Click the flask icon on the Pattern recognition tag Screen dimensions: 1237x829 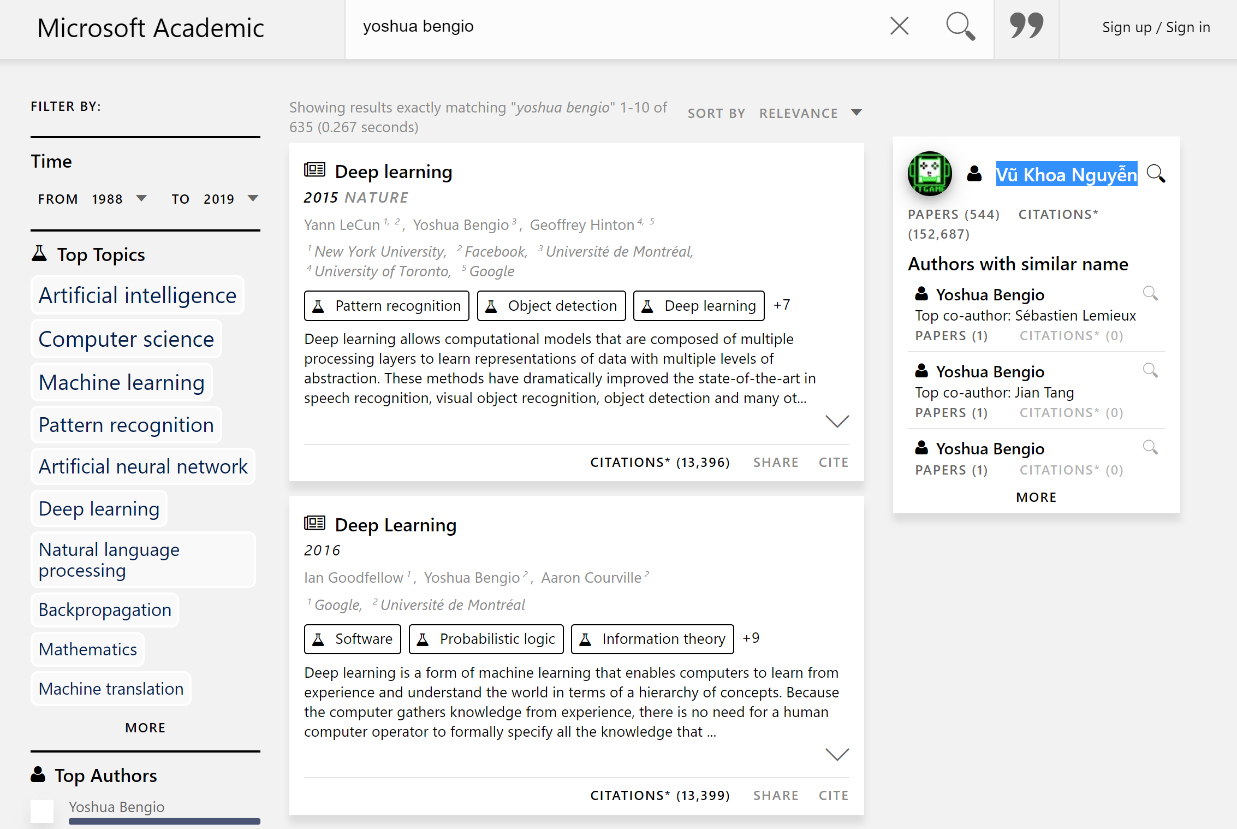click(x=319, y=306)
